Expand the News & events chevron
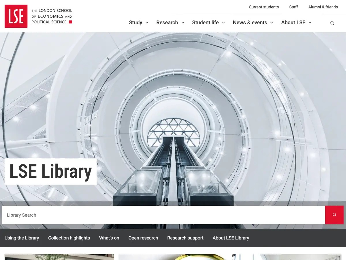This screenshot has width=346, height=260. pos(272,23)
